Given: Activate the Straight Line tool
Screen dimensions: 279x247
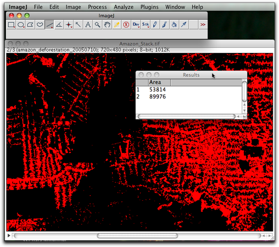Looking at the screenshot, I should 50,24.
